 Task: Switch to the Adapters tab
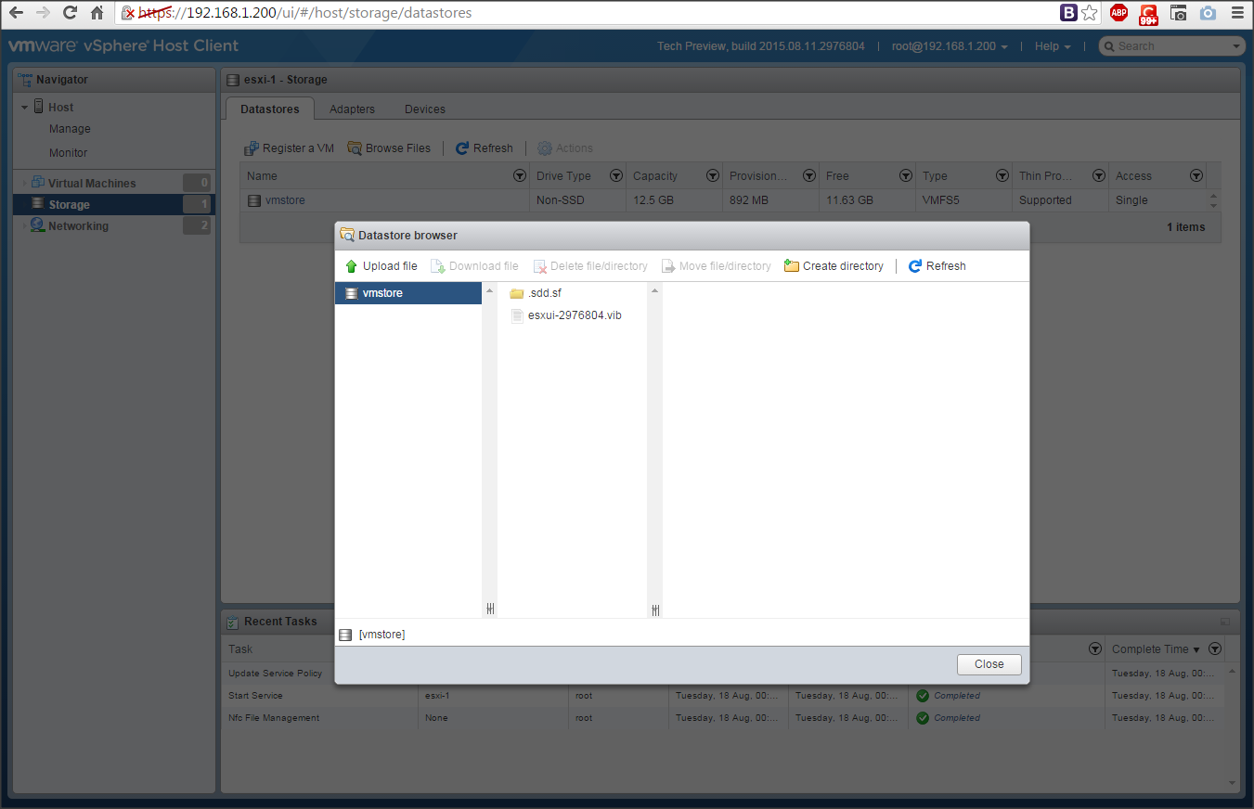[x=352, y=109]
